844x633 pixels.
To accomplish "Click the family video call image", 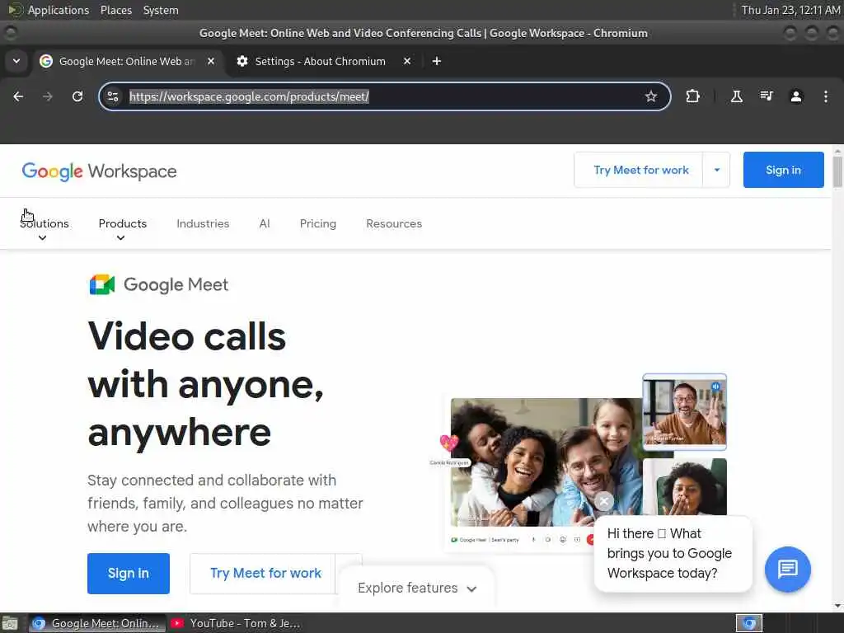I will tap(546, 462).
